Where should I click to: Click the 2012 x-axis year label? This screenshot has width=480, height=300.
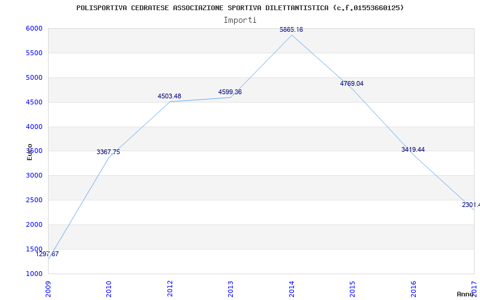click(170, 289)
